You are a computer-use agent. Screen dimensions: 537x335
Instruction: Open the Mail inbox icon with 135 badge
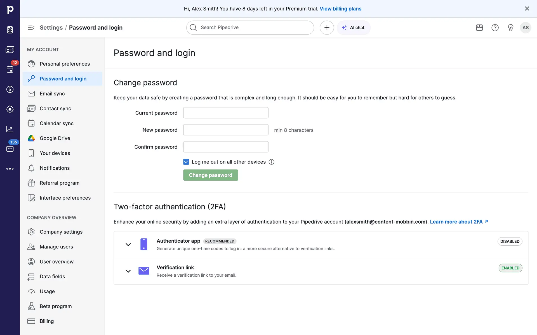pyautogui.click(x=10, y=149)
